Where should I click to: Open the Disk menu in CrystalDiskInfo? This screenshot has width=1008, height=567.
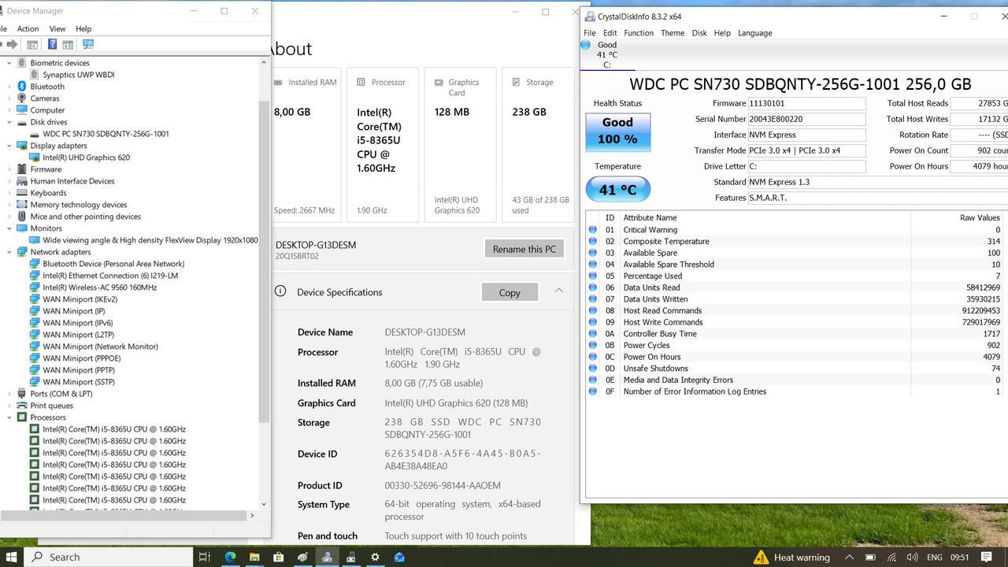699,33
